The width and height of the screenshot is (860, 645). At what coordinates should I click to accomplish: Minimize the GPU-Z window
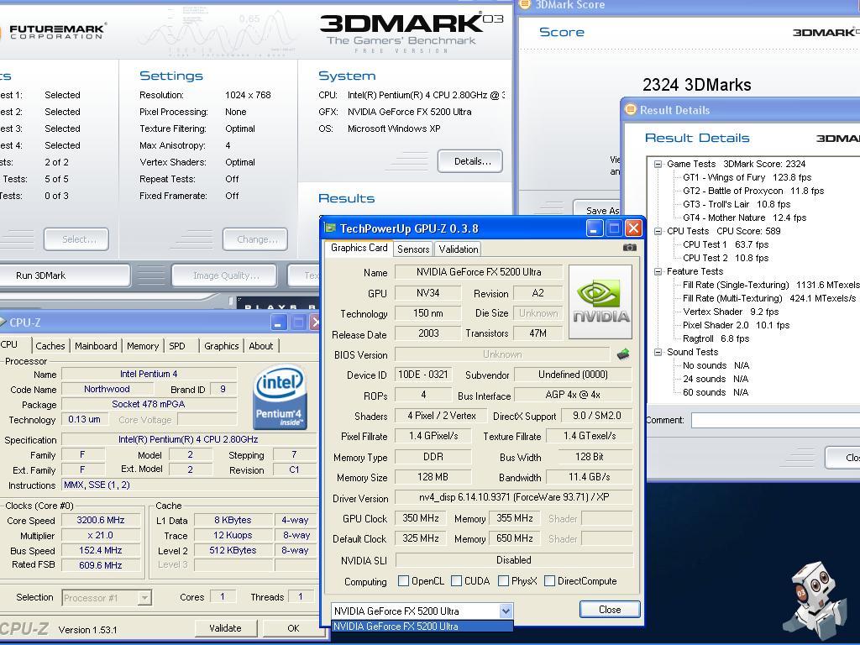pyautogui.click(x=595, y=228)
